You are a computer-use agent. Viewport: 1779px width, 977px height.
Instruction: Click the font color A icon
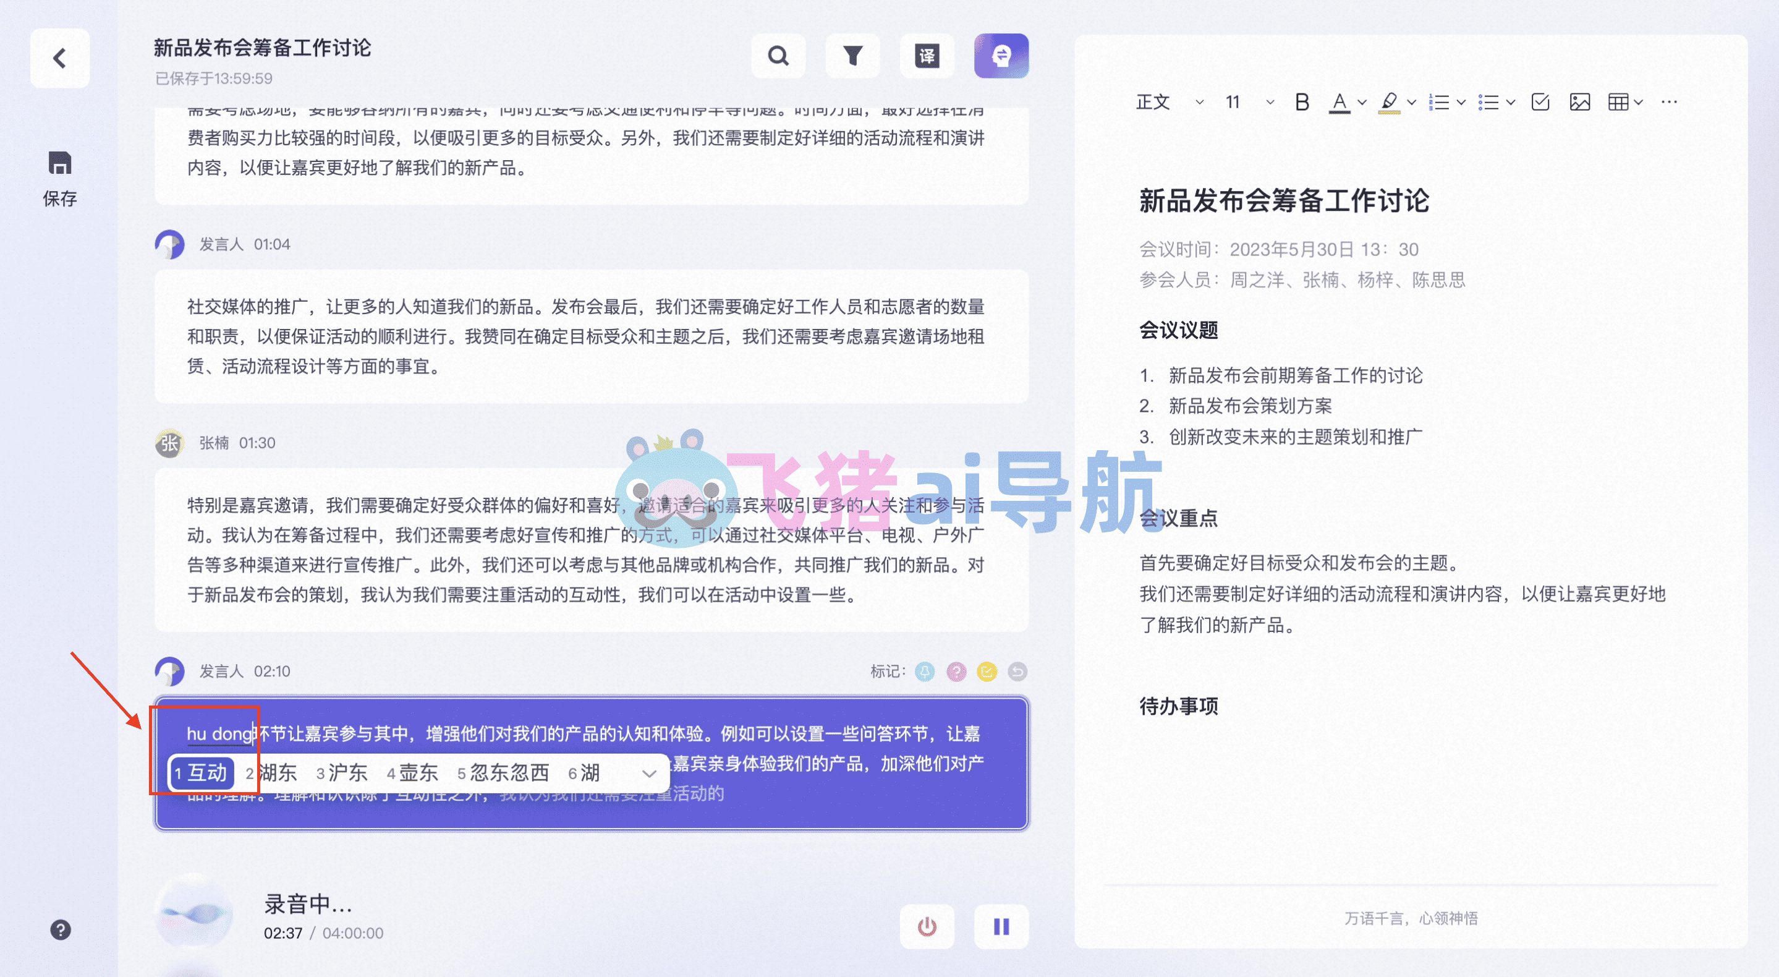[x=1340, y=102]
